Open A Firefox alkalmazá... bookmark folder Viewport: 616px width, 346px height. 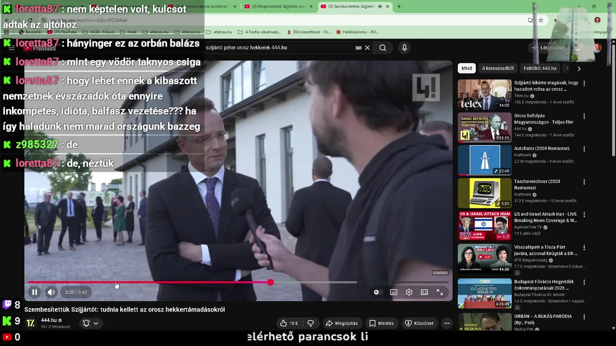pyautogui.click(x=259, y=32)
